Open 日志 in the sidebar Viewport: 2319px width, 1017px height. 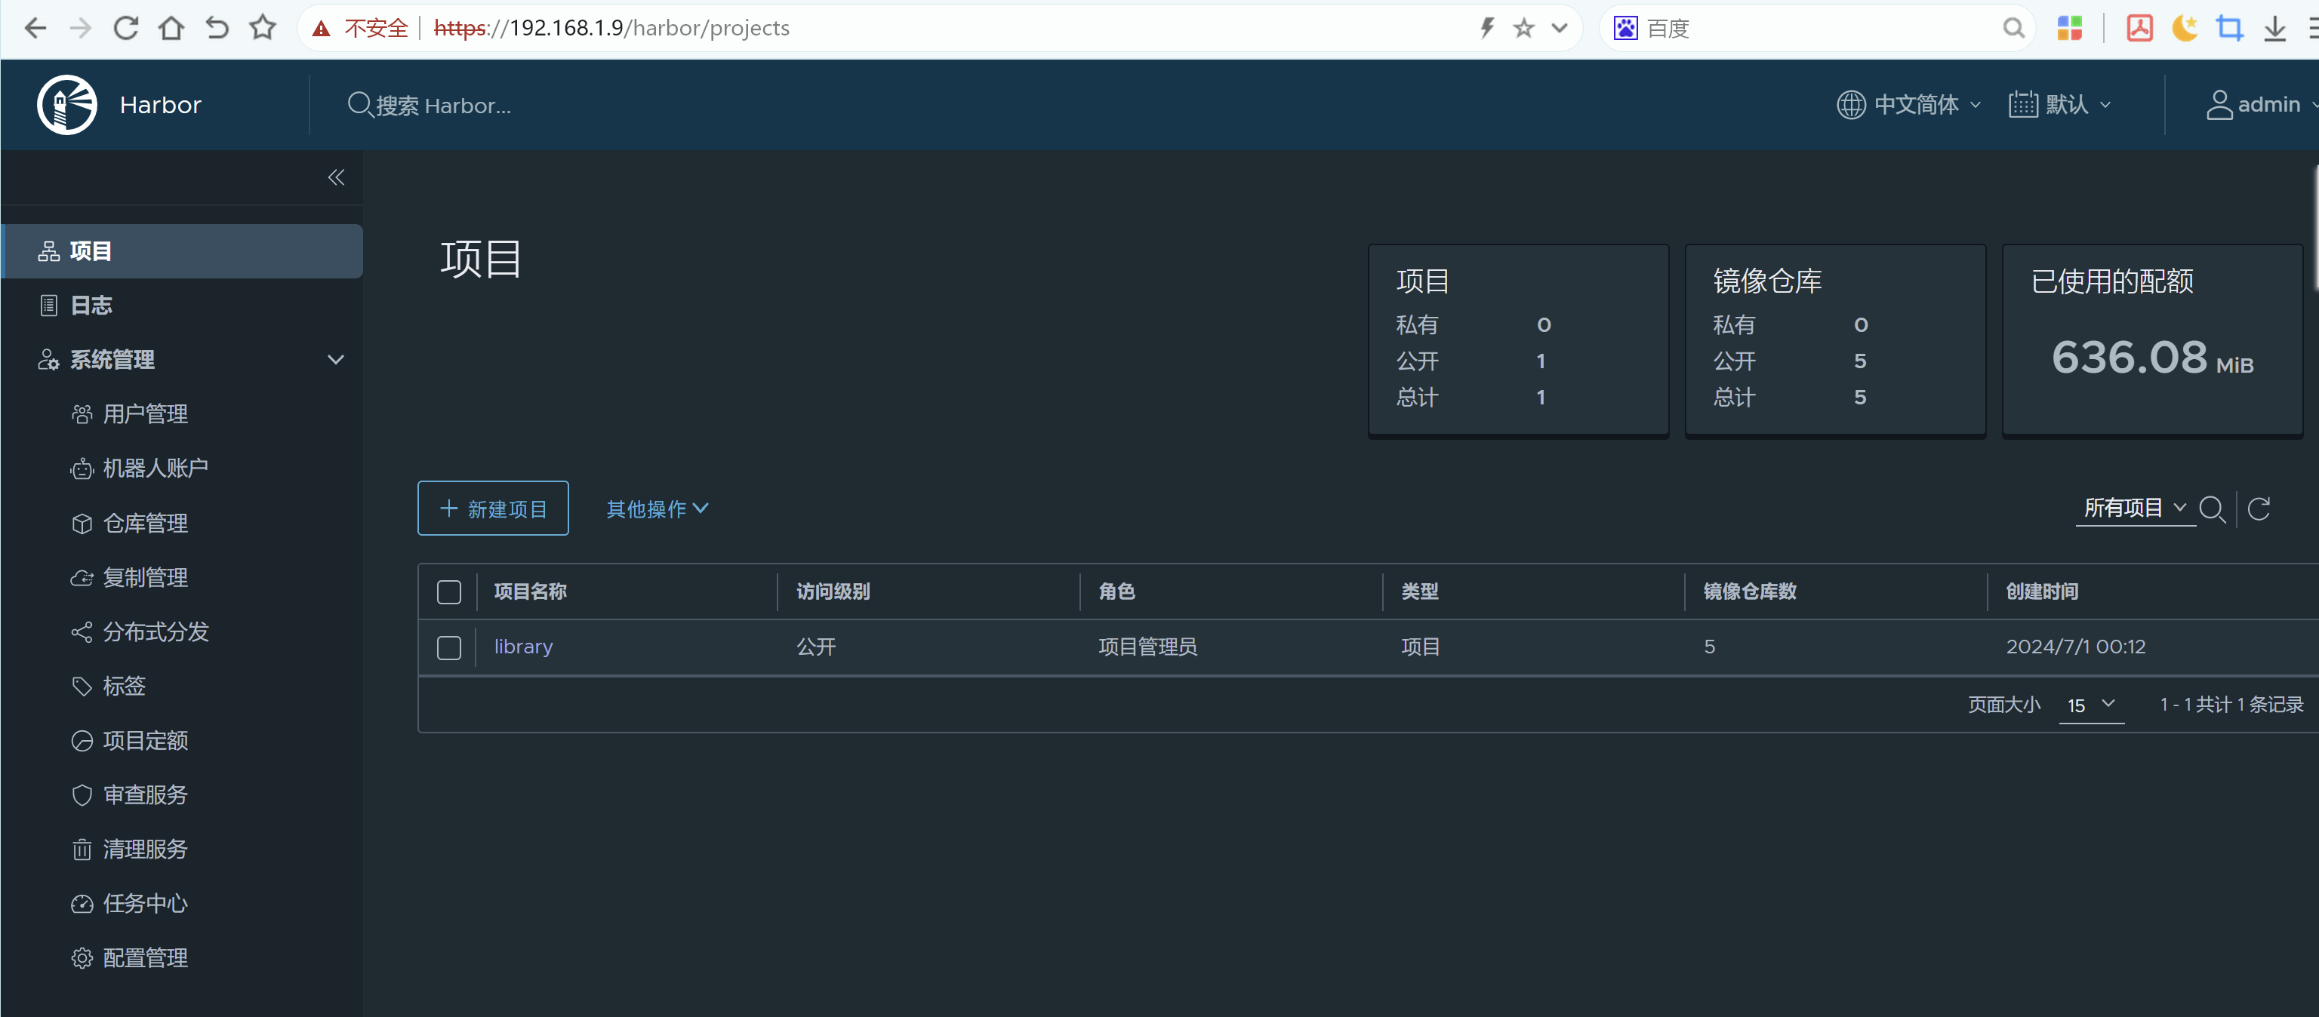91,305
